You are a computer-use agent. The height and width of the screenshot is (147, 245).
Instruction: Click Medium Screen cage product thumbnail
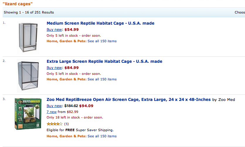28,37
